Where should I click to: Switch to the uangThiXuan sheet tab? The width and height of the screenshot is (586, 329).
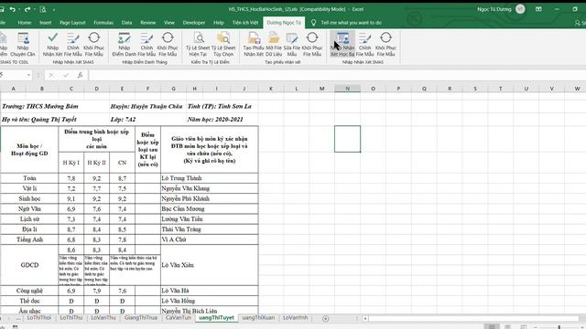[258, 318]
